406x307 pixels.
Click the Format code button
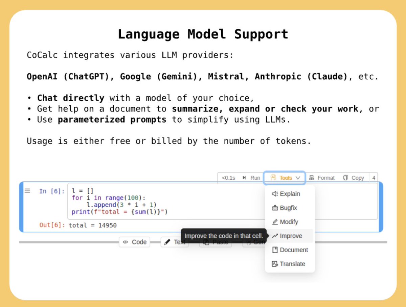point(322,178)
